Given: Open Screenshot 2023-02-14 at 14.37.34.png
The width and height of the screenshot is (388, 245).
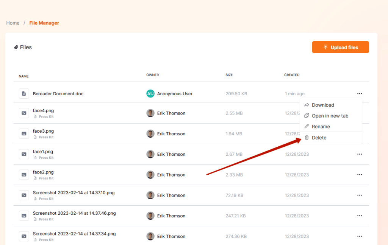Looking at the screenshot, I should click(74, 233).
